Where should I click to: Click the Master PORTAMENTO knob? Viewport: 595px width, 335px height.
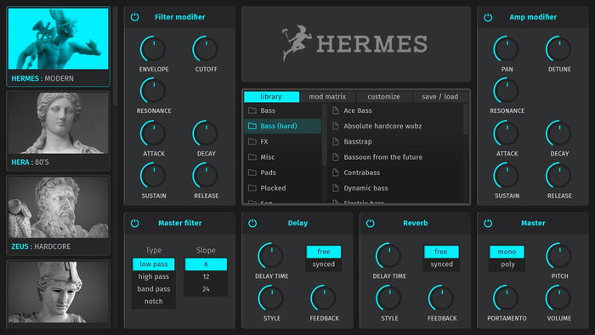(507, 298)
